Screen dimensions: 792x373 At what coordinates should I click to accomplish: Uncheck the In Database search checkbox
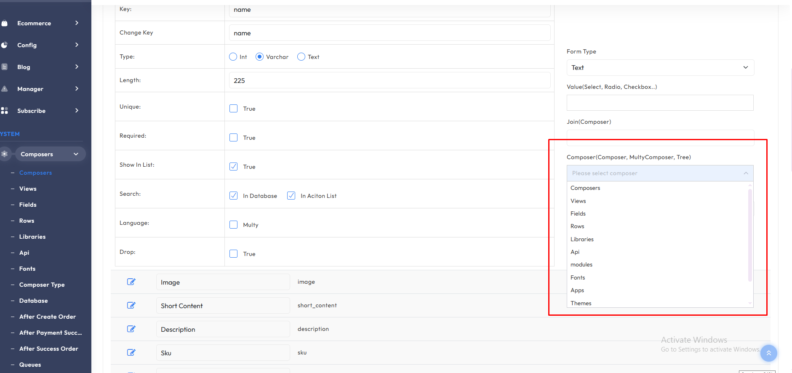click(234, 196)
